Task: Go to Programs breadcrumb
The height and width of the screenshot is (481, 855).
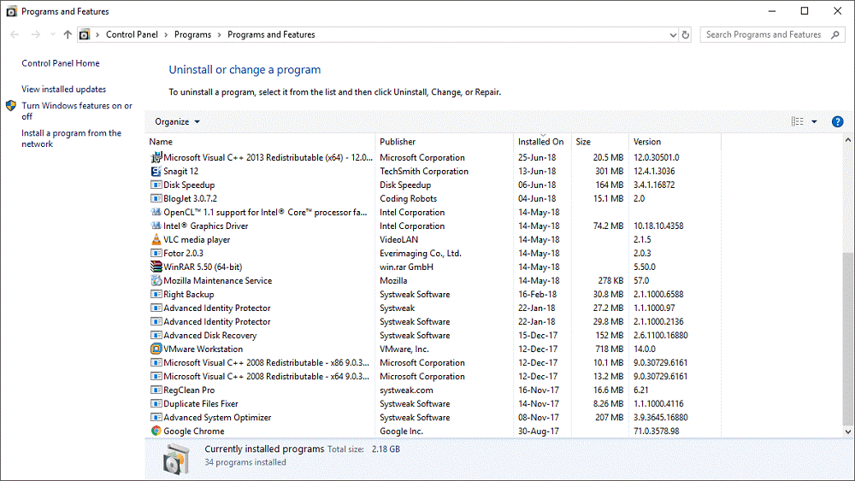Action: [x=192, y=34]
